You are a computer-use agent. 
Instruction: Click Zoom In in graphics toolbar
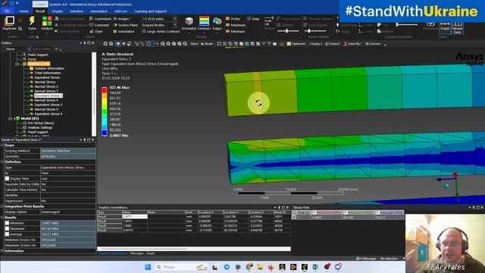pyautogui.click(x=105, y=44)
